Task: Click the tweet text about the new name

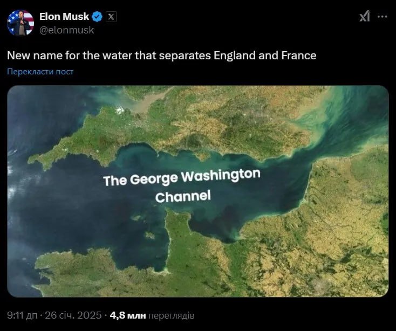Action: tap(161, 56)
